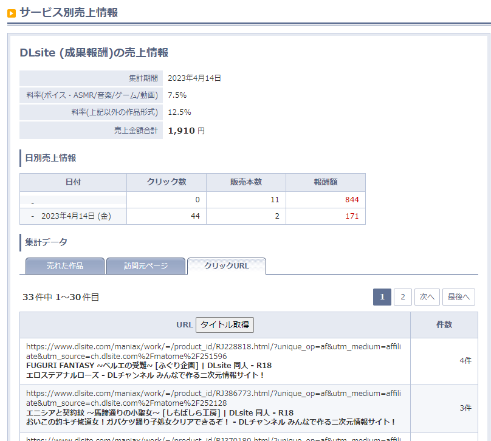The image size is (491, 441).
Task: Click the URL column header label
Action: pos(185,325)
